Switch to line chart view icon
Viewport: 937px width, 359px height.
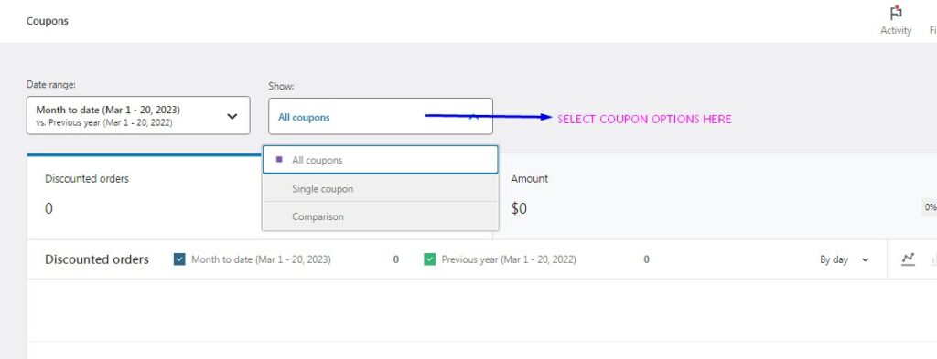tap(909, 259)
